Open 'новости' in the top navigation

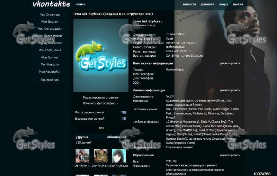tap(189, 4)
